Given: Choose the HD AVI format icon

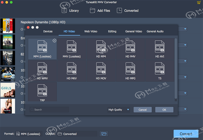Looking at the screenshot, I should click(160, 46).
